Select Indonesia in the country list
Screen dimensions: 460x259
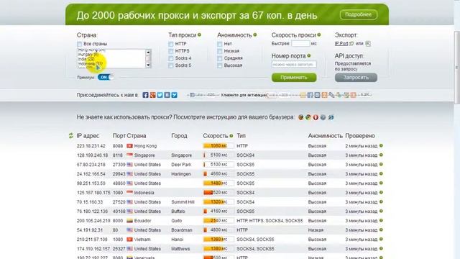click(91, 63)
